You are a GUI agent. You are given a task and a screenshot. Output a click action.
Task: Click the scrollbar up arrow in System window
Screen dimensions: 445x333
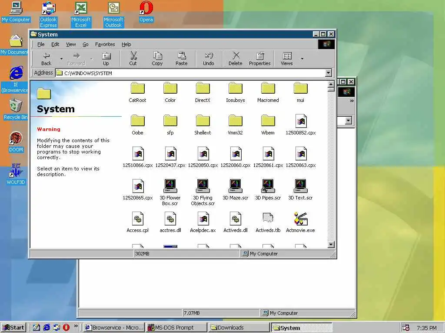pyautogui.click(x=331, y=84)
